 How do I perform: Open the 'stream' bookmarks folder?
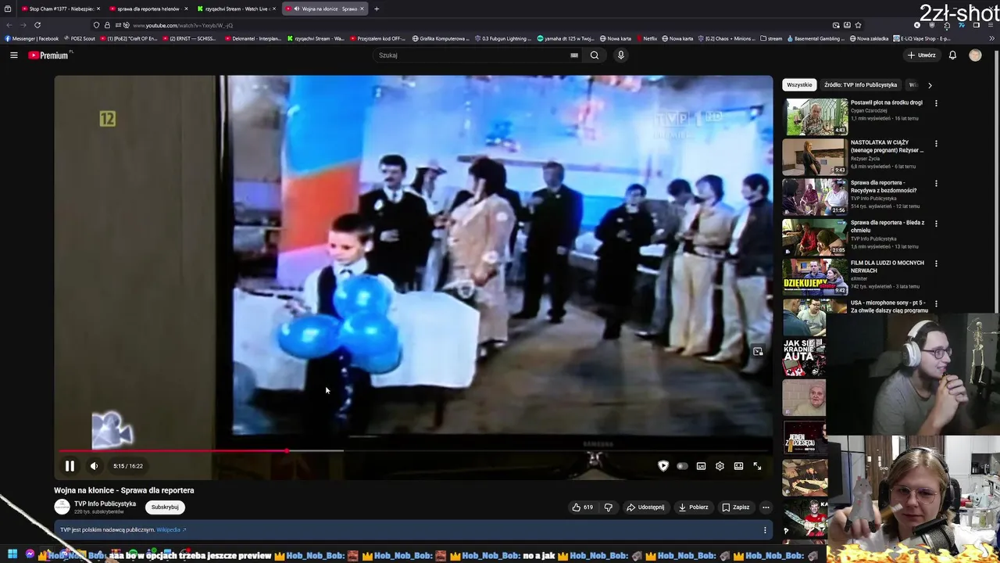pyautogui.click(x=770, y=38)
